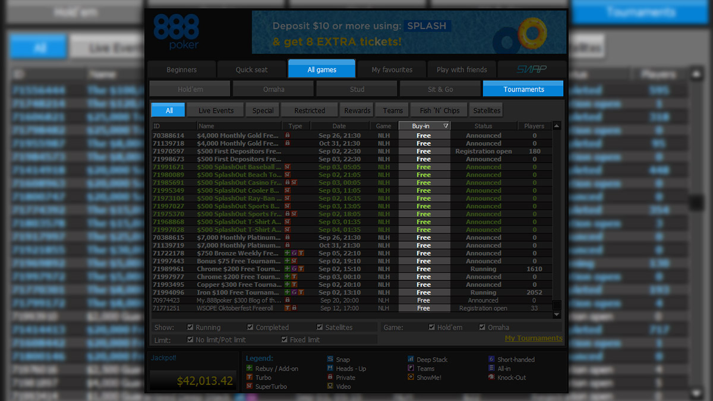Click the tournament list scrollbar down arrow
Screen dimensions: 713x401
click(556, 314)
